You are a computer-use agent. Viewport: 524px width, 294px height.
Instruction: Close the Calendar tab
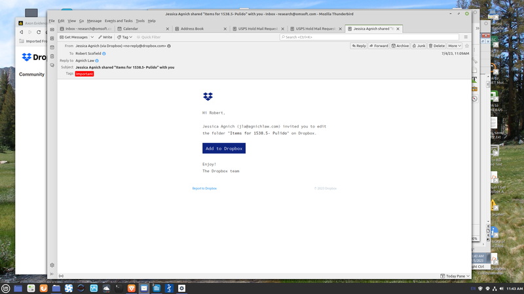click(x=168, y=29)
